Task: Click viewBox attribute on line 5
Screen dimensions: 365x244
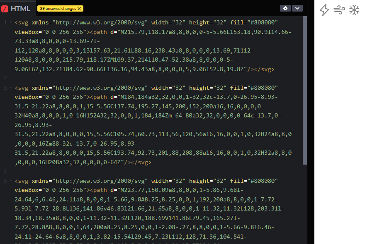Action: pyautogui.click(x=51, y=190)
